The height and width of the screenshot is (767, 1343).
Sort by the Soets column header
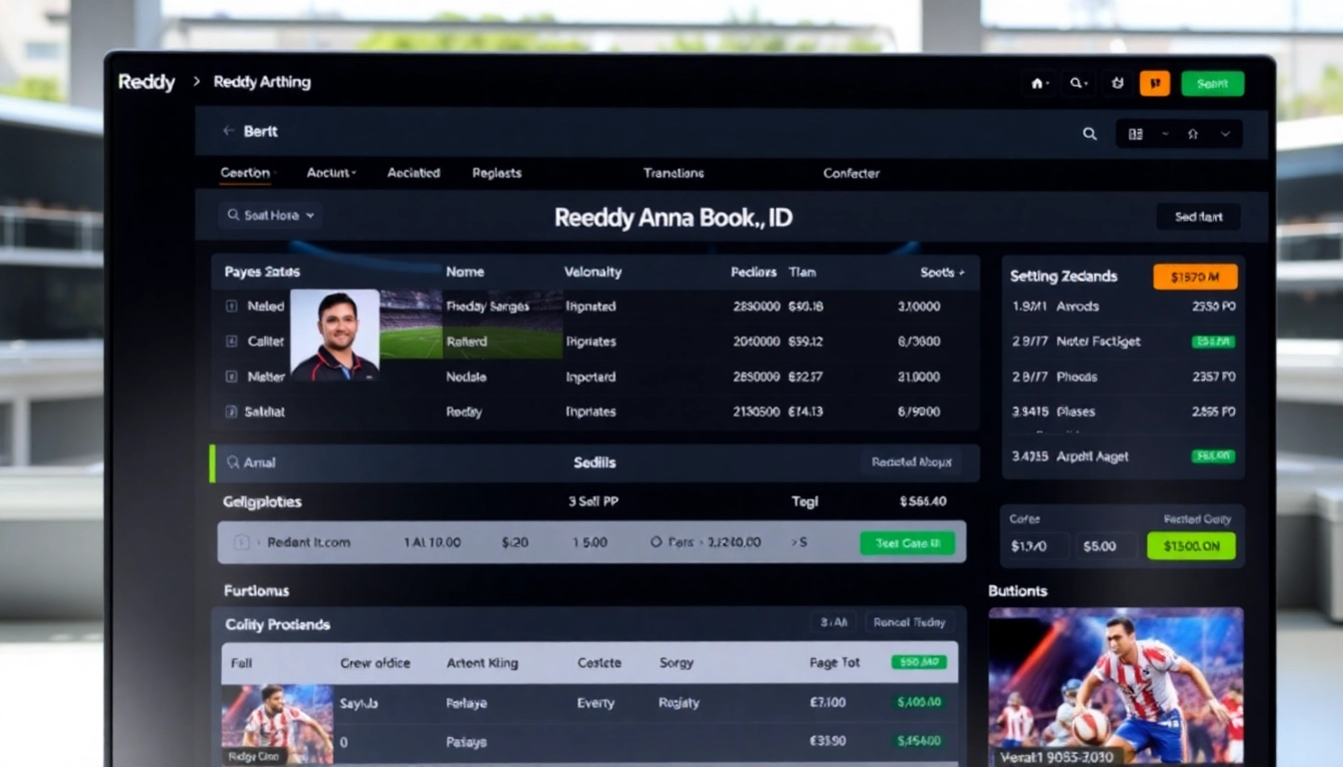point(942,272)
